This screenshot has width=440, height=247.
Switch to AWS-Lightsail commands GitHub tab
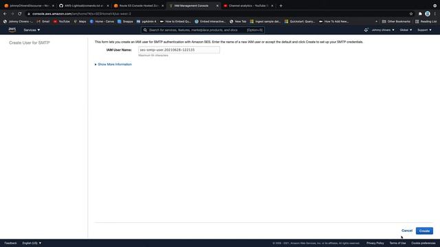84,5
